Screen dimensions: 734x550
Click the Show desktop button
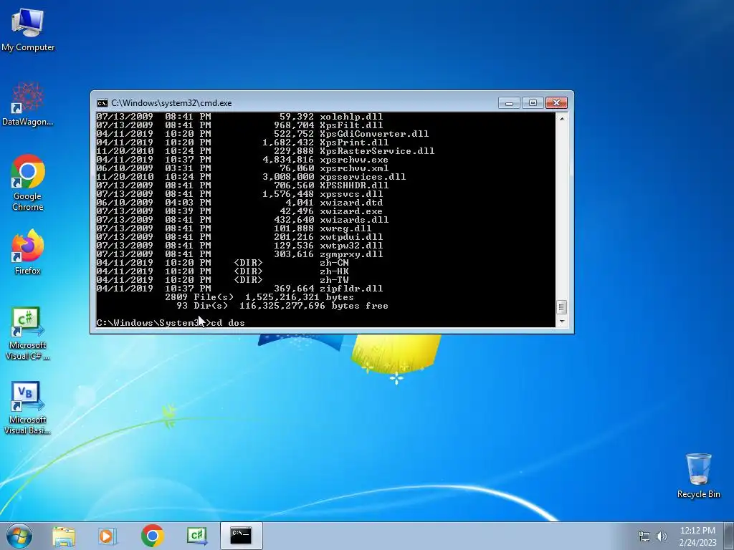tap(729, 536)
